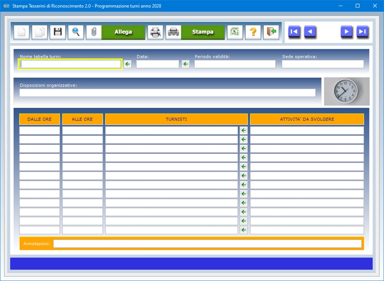
Task: Select the Periodo validità field
Action: point(235,64)
